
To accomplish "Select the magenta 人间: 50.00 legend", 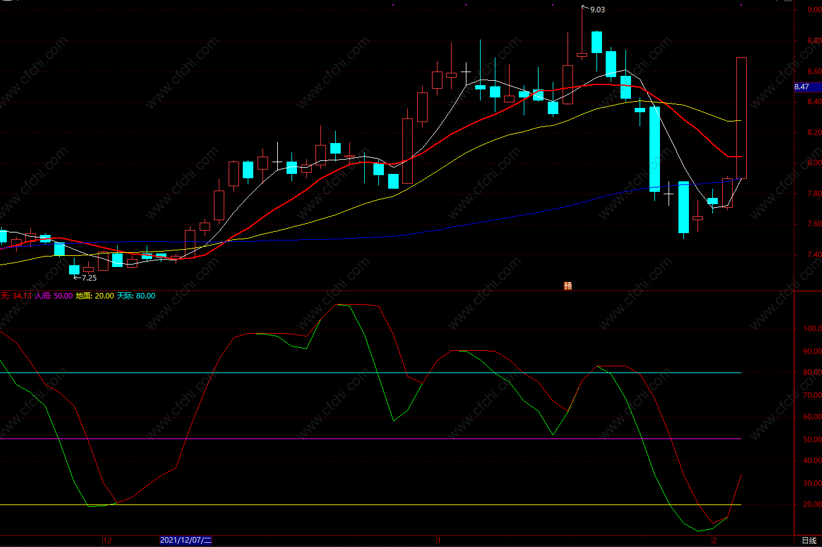I will 54,296.
